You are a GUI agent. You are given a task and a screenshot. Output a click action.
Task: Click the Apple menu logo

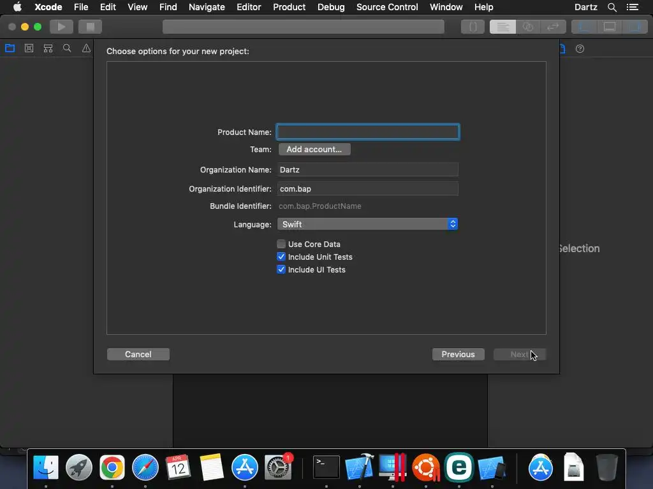17,7
